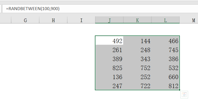Select column J header
198x102 pixels.
(109, 20)
